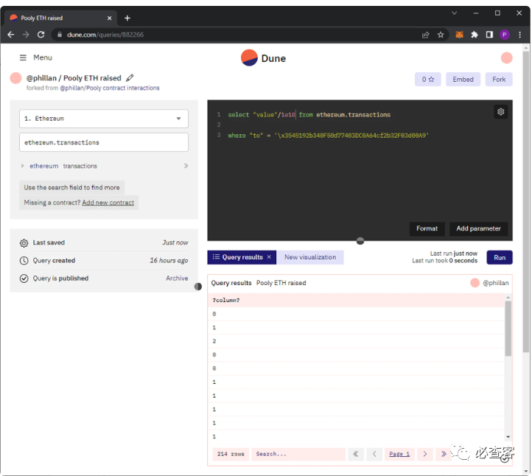The image size is (532, 476).
Task: Click the Format button
Action: (427, 228)
